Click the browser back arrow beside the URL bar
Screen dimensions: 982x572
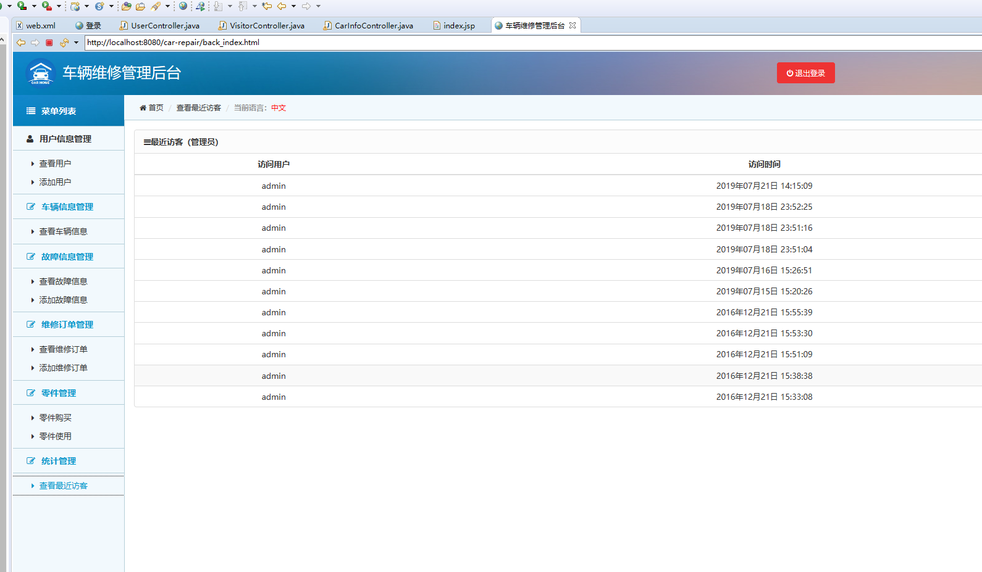[21, 43]
